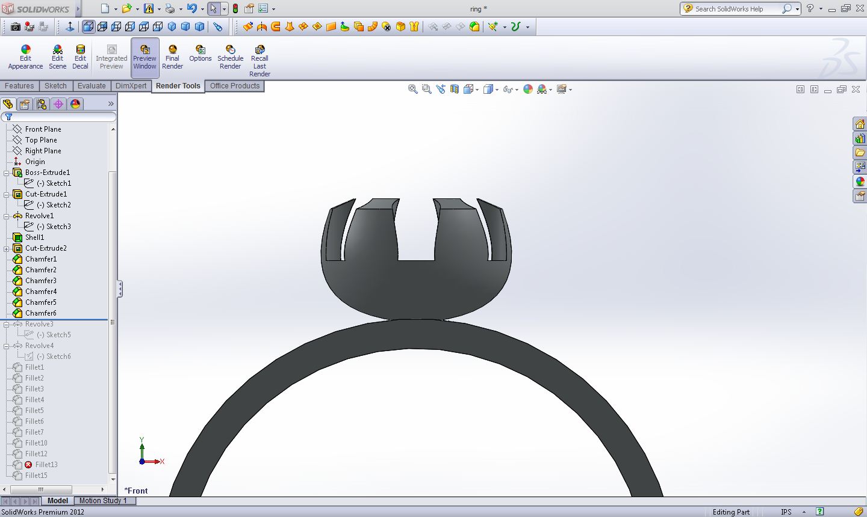The image size is (867, 517).
Task: Toggle the Select cursor tool
Action: pos(213,8)
